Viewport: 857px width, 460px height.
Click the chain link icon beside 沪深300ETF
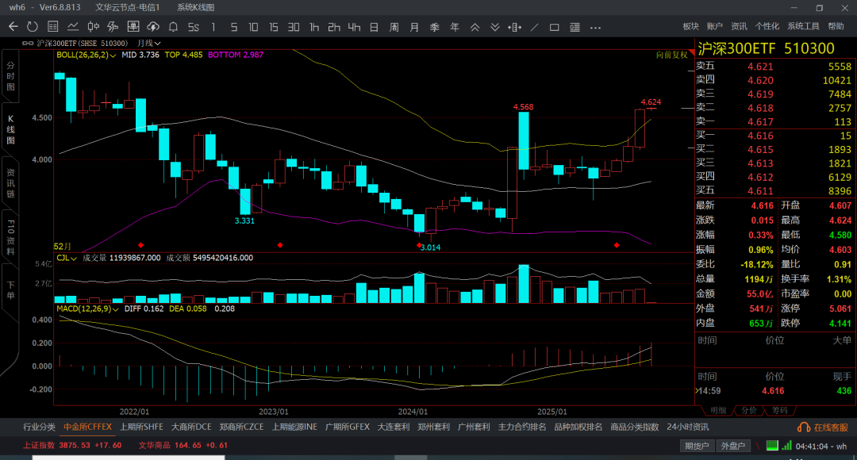coord(28,43)
